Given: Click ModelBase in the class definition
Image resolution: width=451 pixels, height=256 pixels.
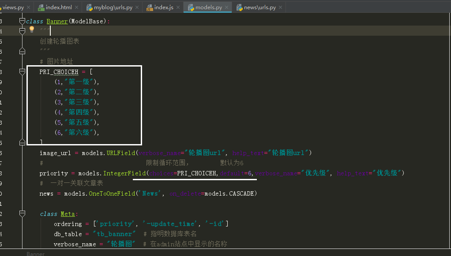Looking at the screenshot, I should [x=87, y=21].
